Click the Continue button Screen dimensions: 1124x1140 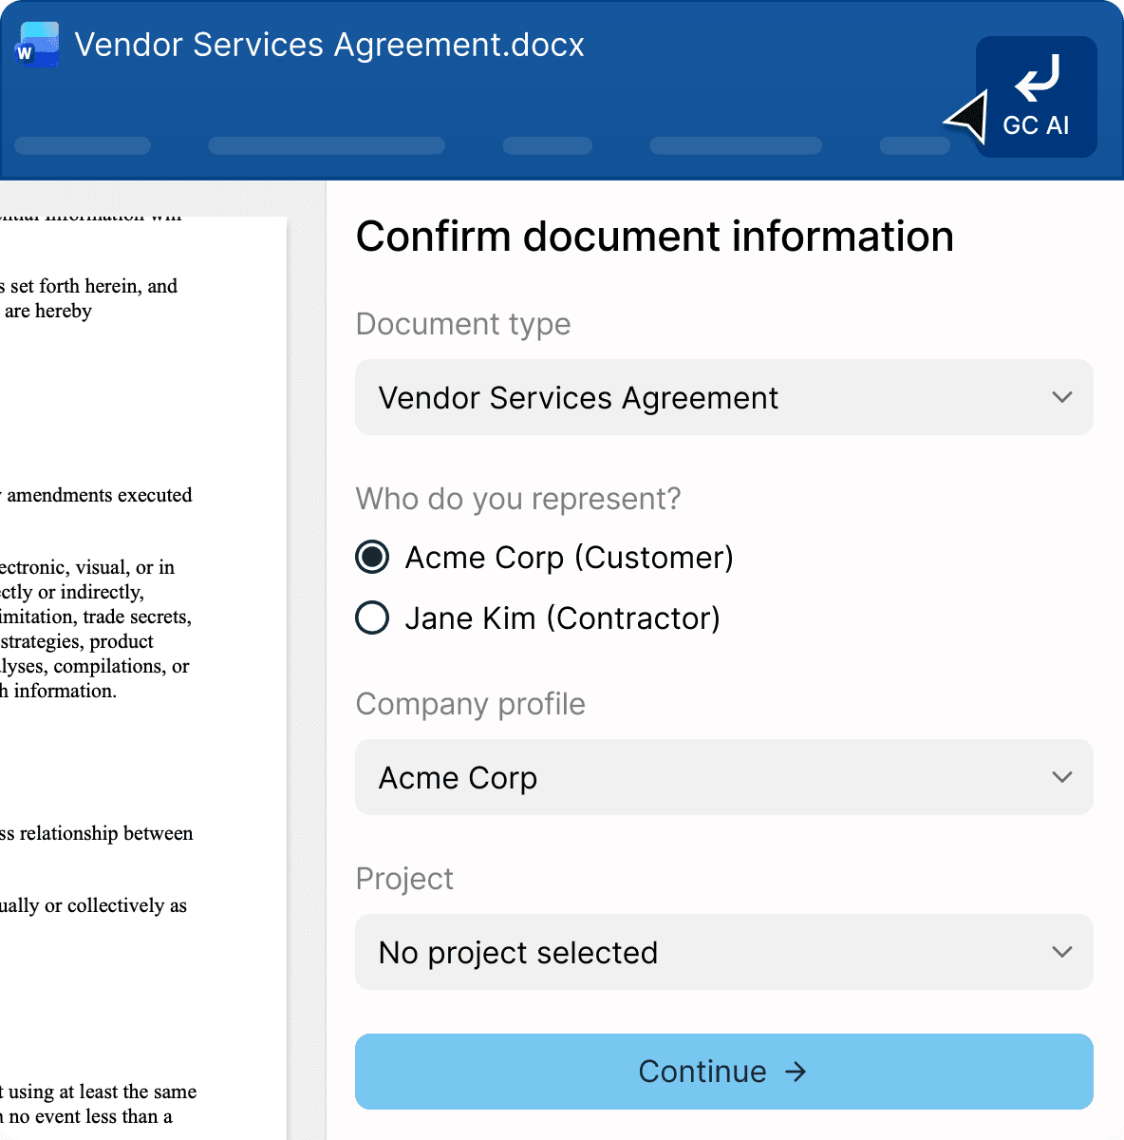(x=724, y=1072)
